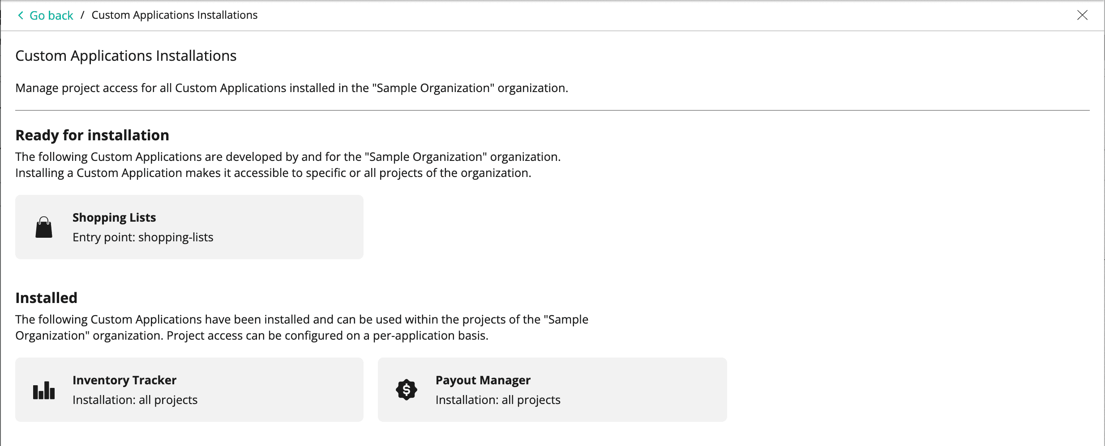Click the back chevron arrow icon
Viewport: 1105px width, 446px height.
[x=21, y=16]
